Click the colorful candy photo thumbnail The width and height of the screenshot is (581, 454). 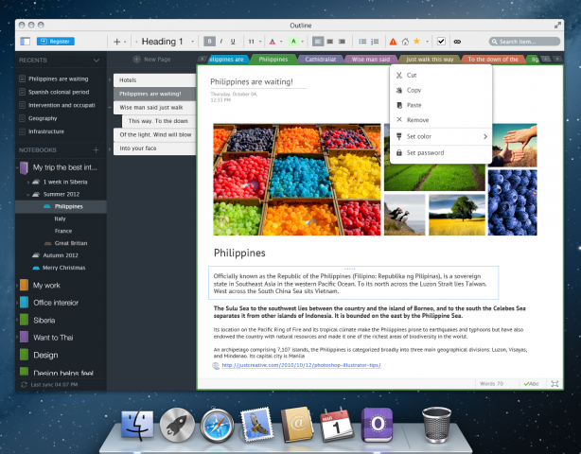click(x=297, y=180)
